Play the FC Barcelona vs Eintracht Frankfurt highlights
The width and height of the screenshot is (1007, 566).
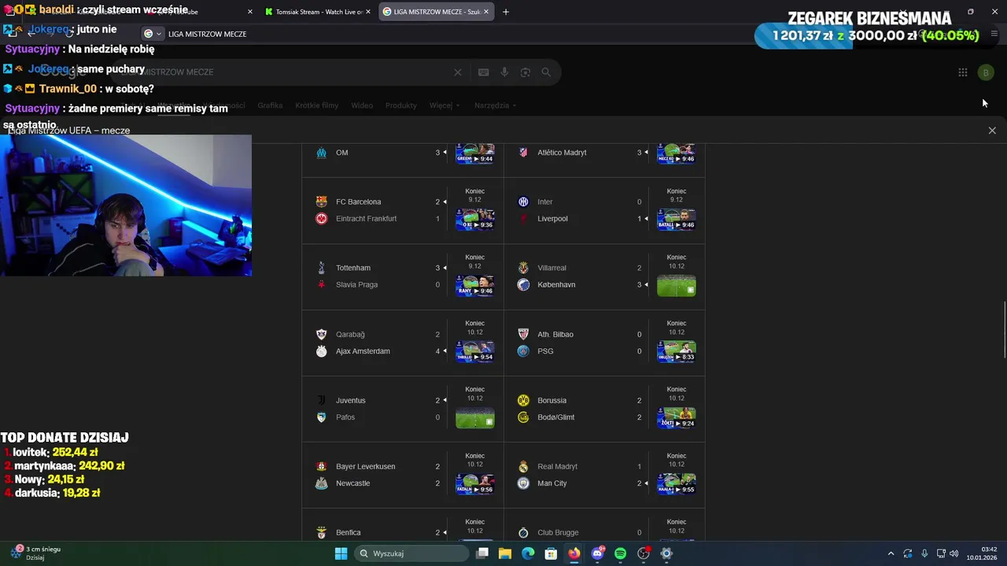tap(475, 219)
